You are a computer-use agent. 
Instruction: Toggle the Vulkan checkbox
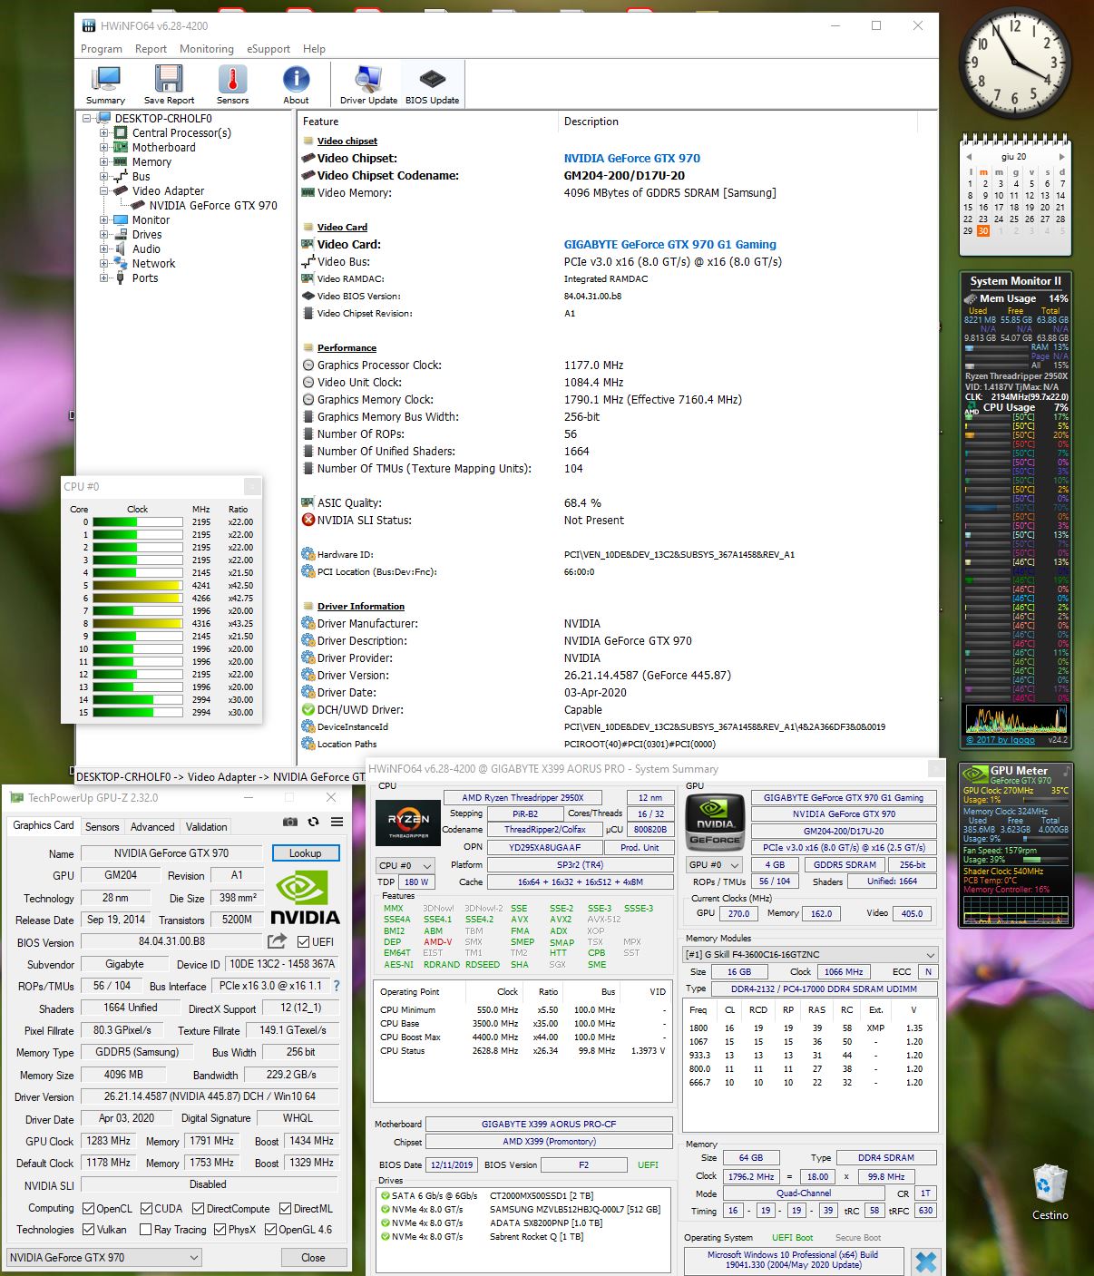[x=88, y=1230]
